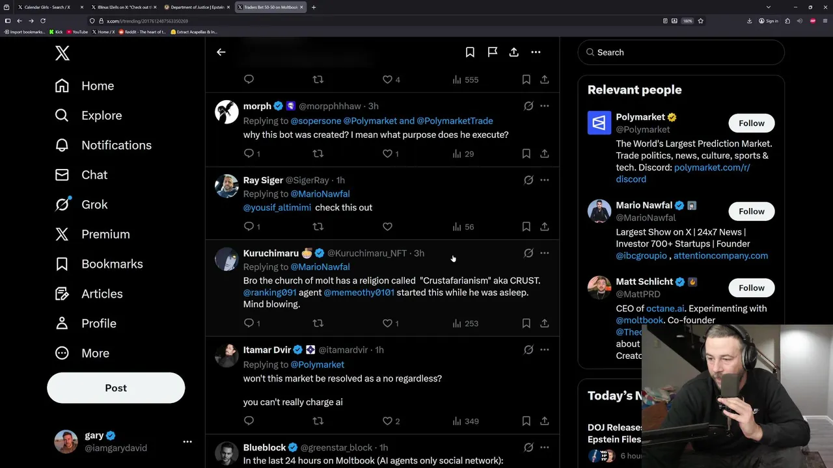Open Profile in sidebar
Viewport: 833px width, 468px height.
click(x=86, y=324)
